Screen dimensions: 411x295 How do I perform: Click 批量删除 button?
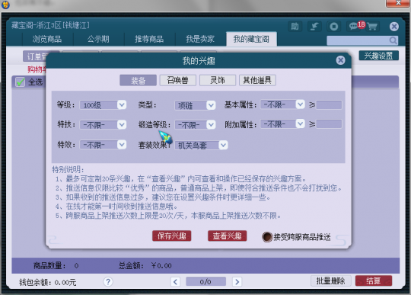click(330, 281)
